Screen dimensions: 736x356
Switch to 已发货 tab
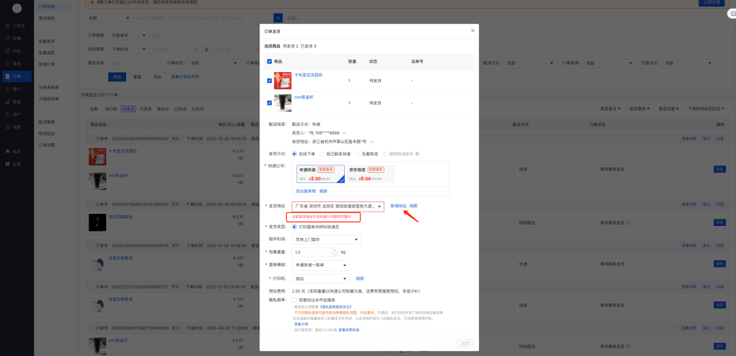coord(146,109)
